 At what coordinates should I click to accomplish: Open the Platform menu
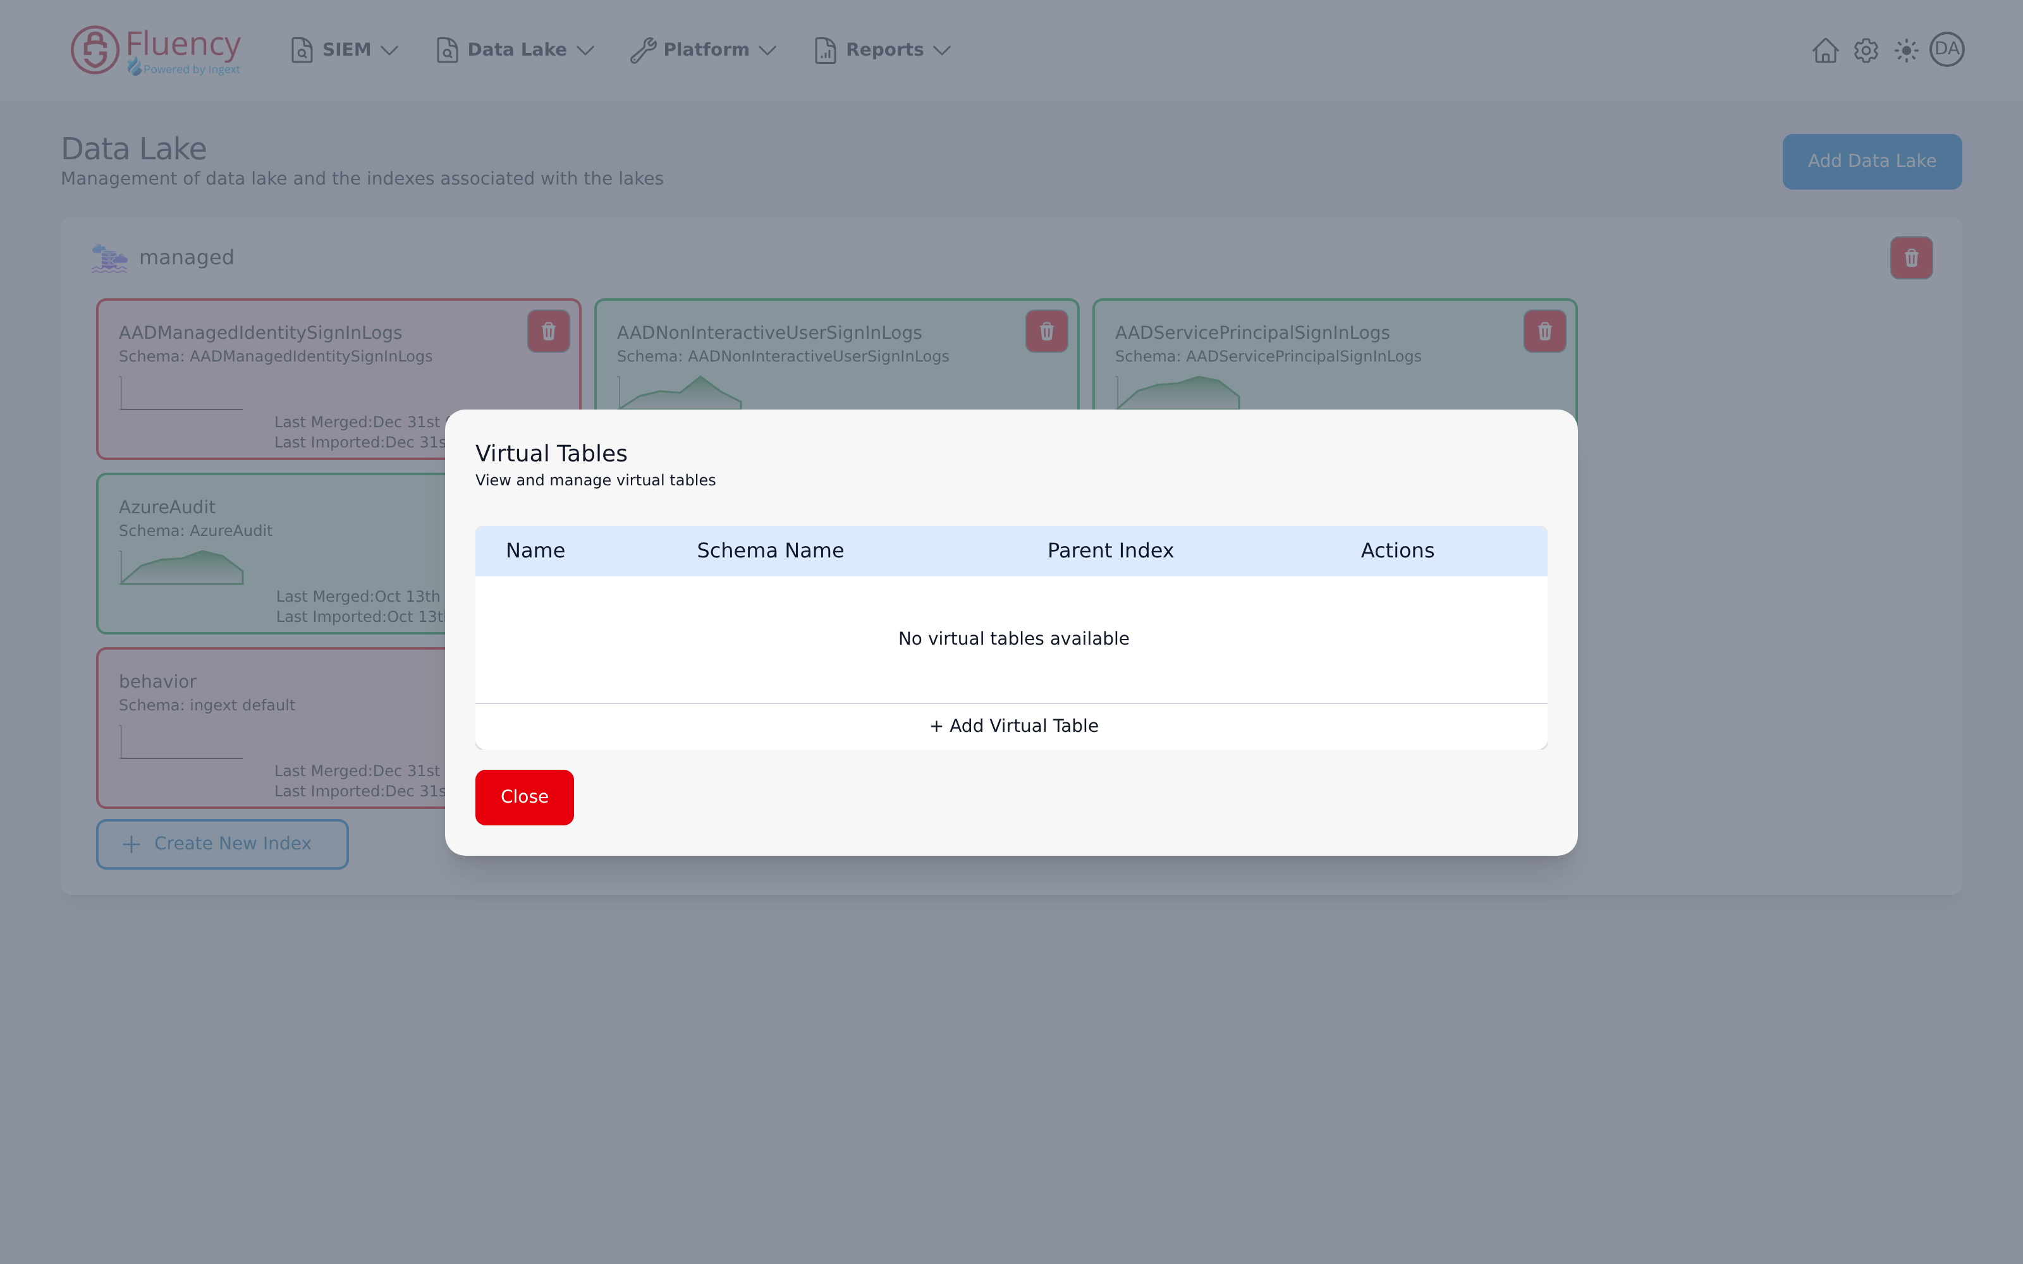tap(704, 50)
